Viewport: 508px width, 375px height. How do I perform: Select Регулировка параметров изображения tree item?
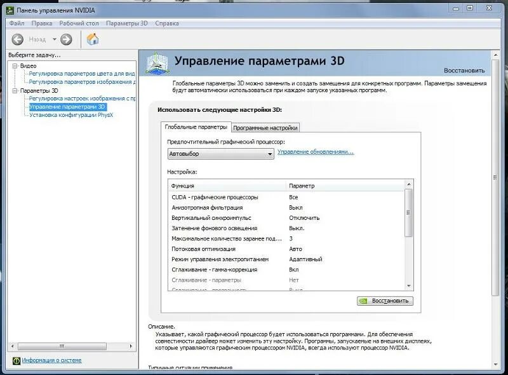(83, 82)
